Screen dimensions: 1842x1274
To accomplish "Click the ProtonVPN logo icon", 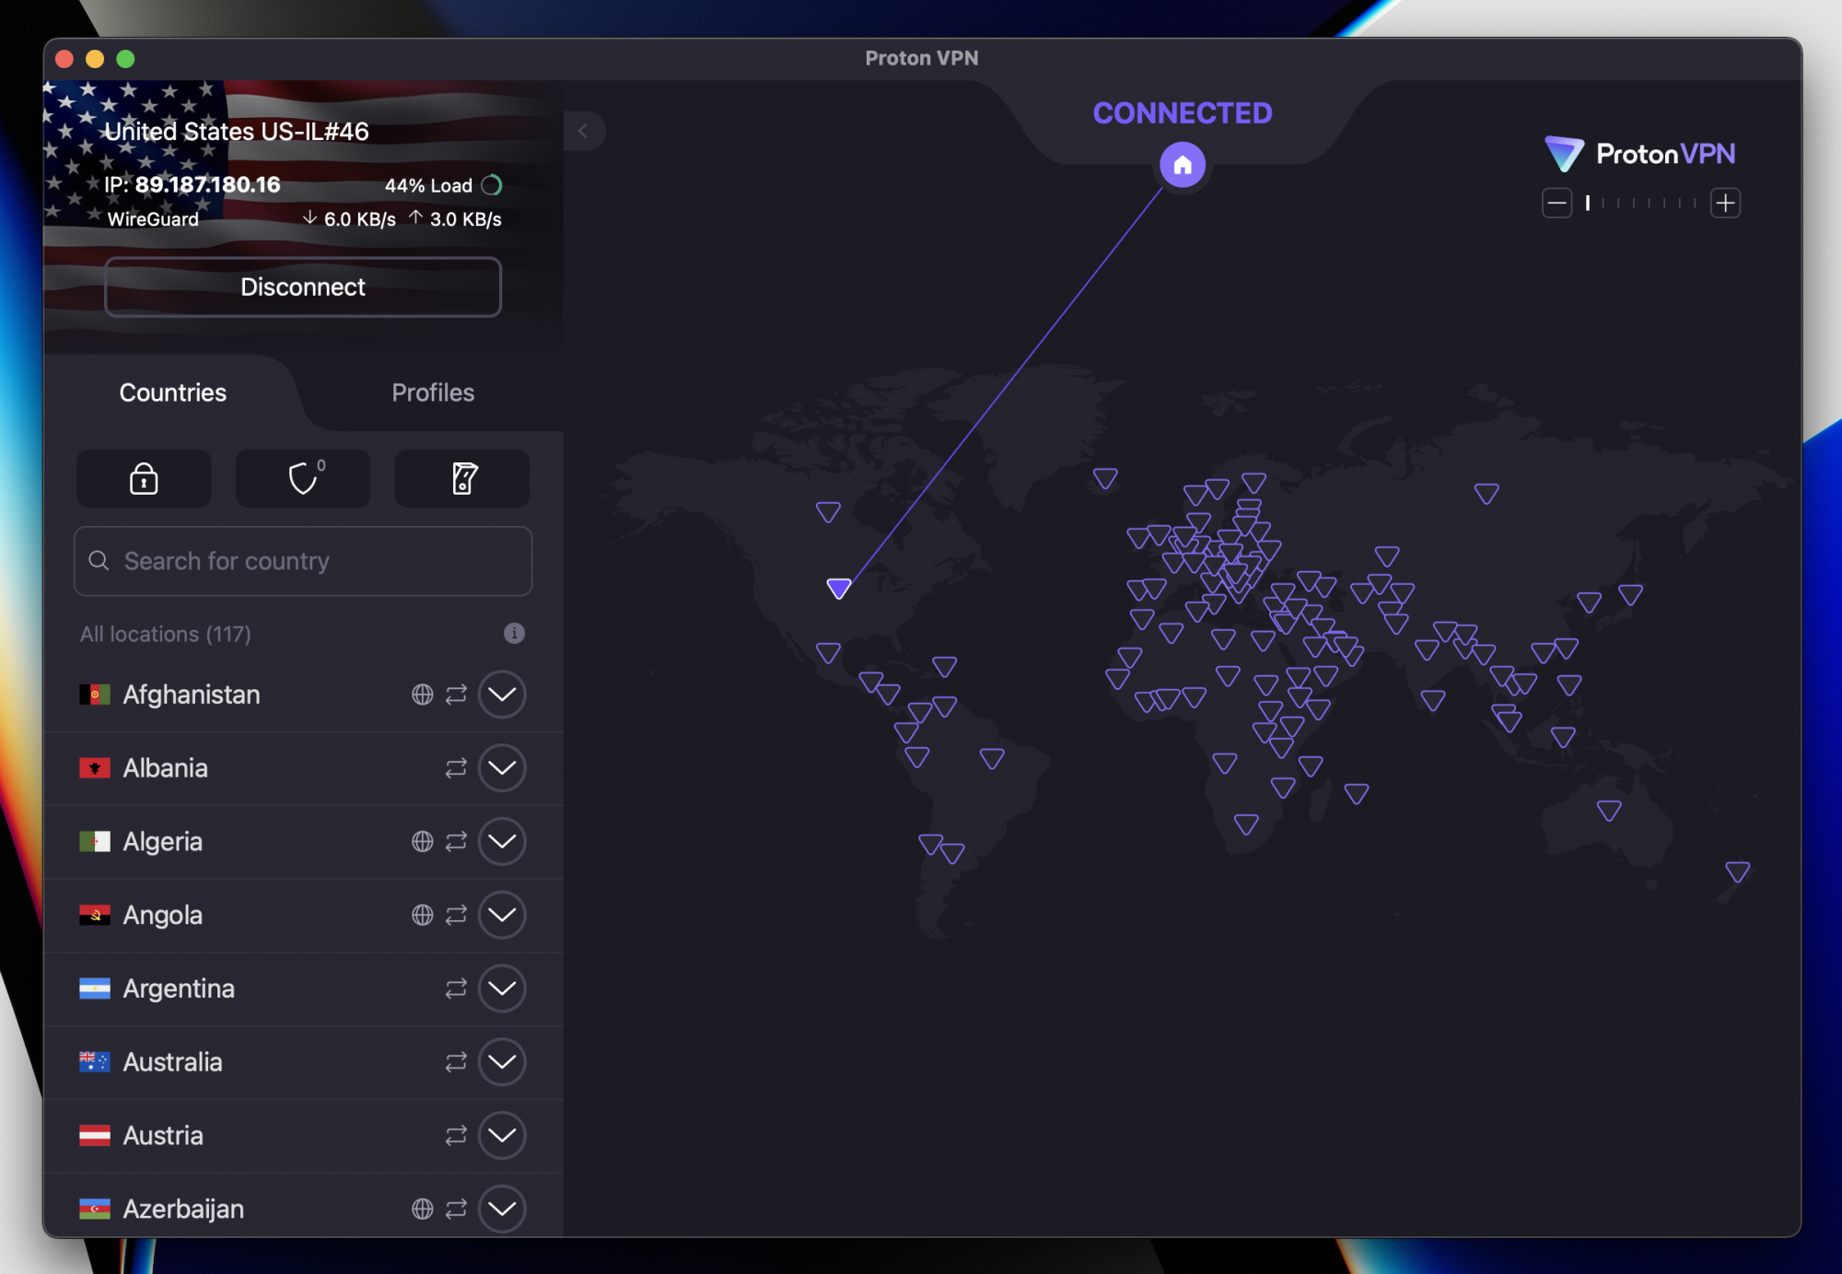I will point(1565,154).
